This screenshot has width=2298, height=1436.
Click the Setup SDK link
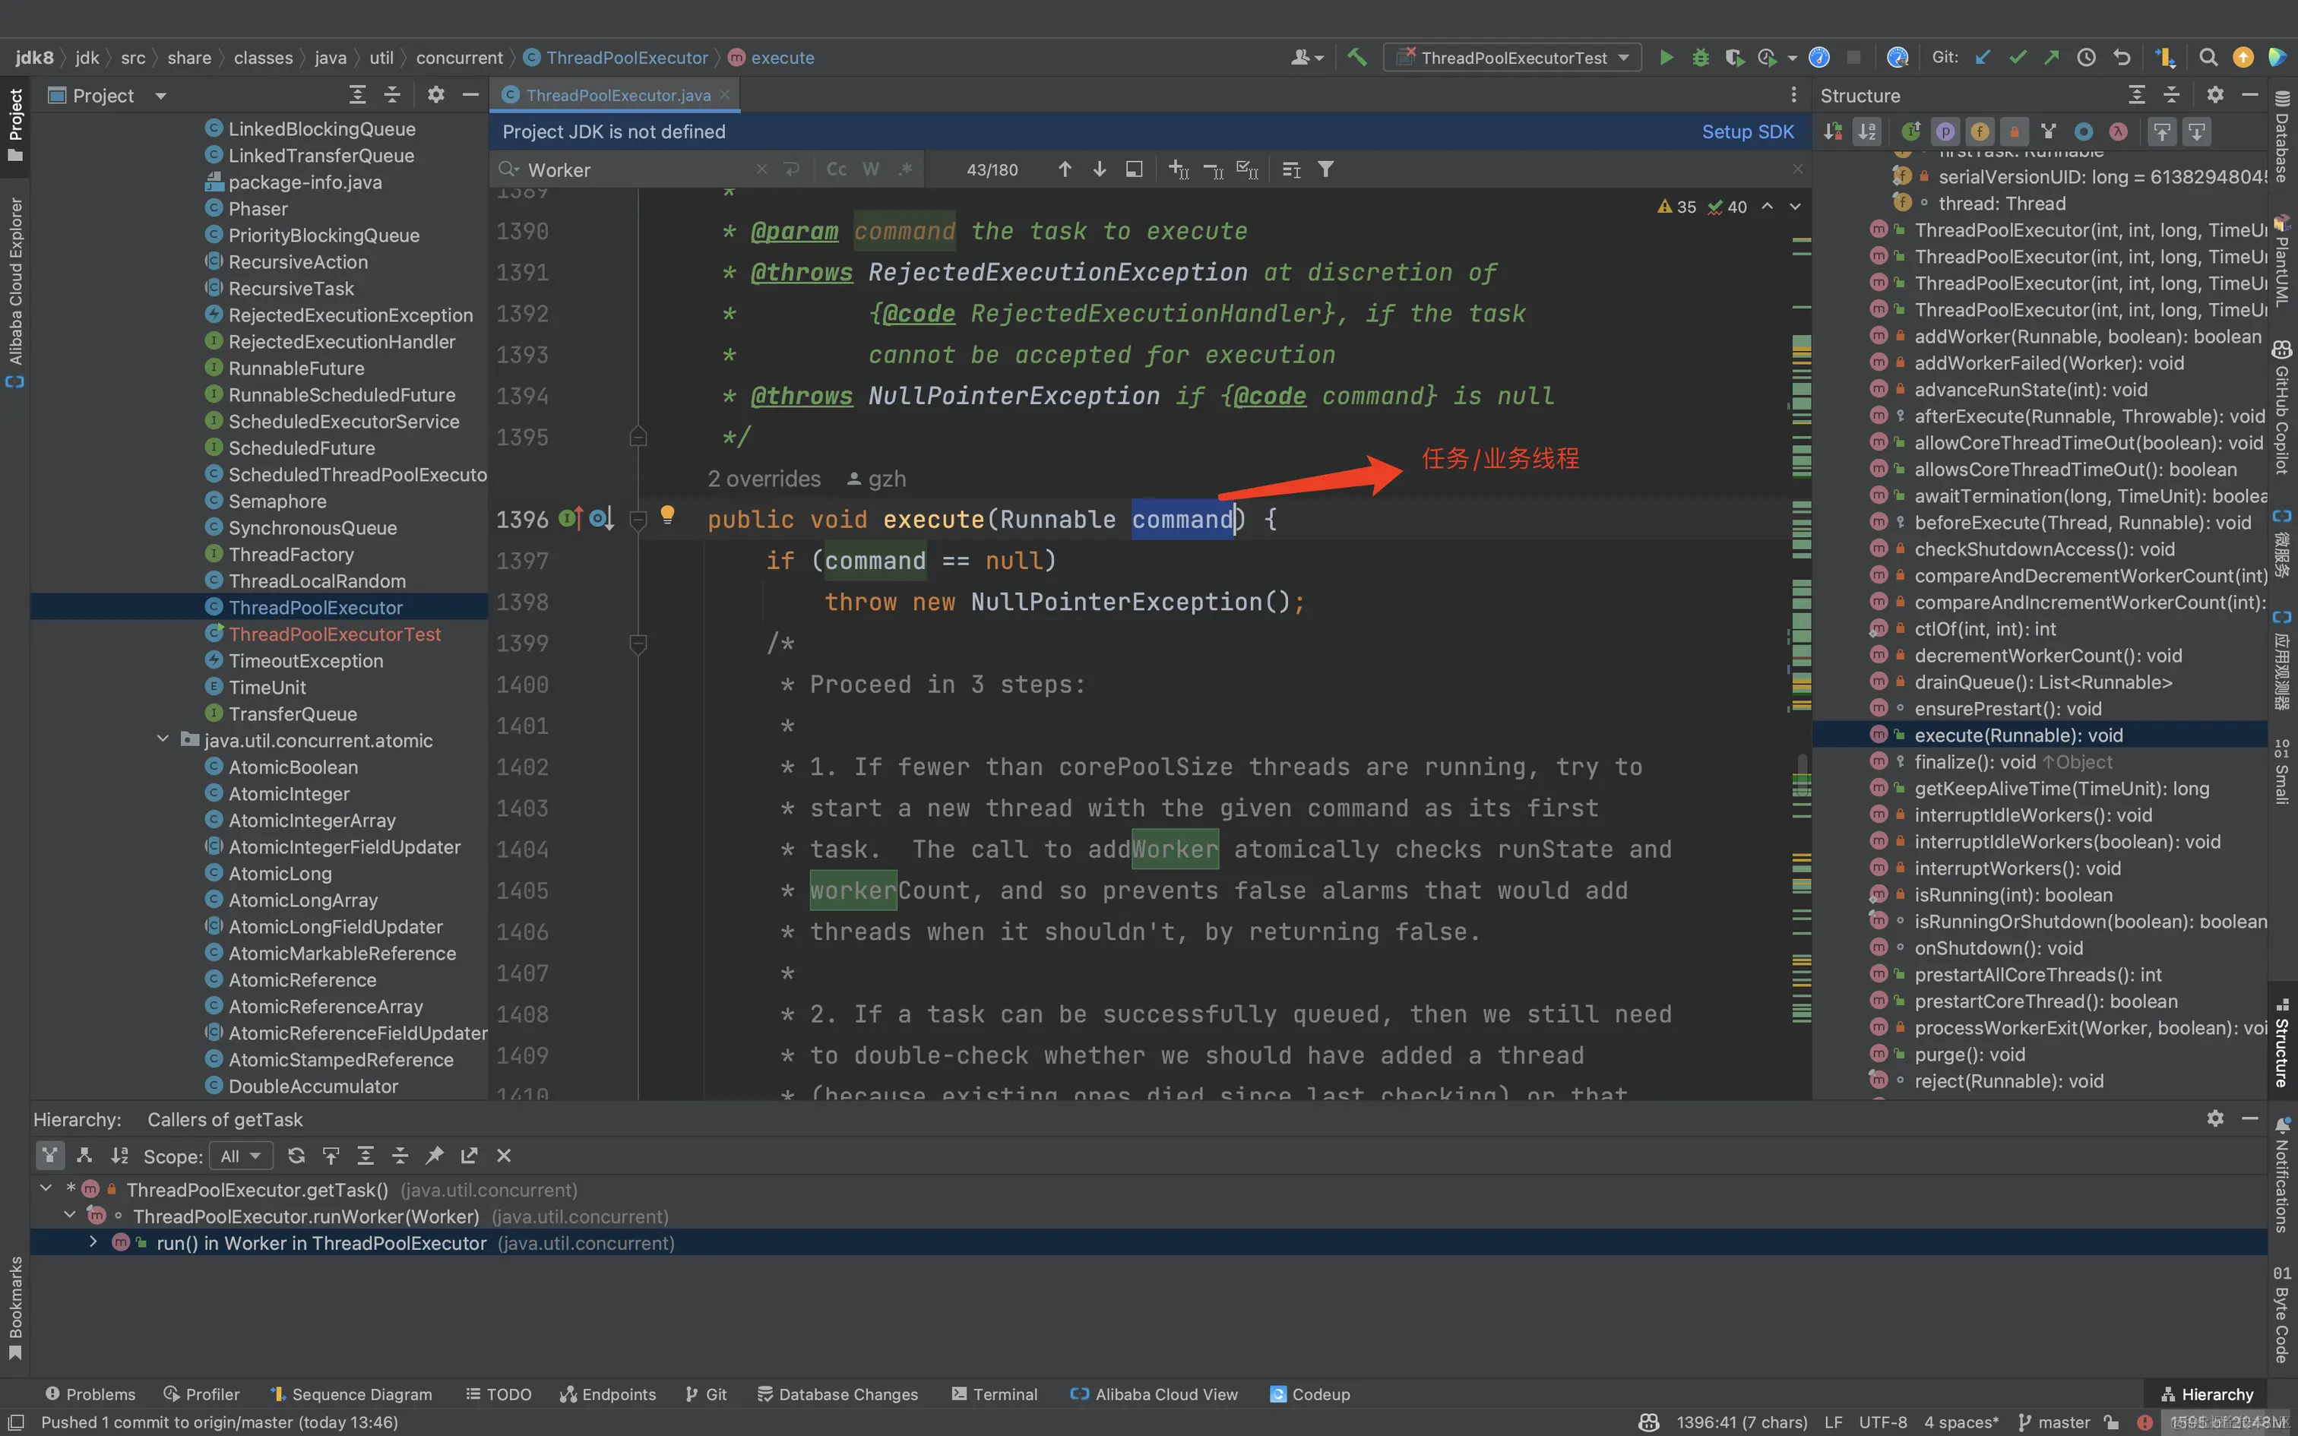pos(1747,132)
